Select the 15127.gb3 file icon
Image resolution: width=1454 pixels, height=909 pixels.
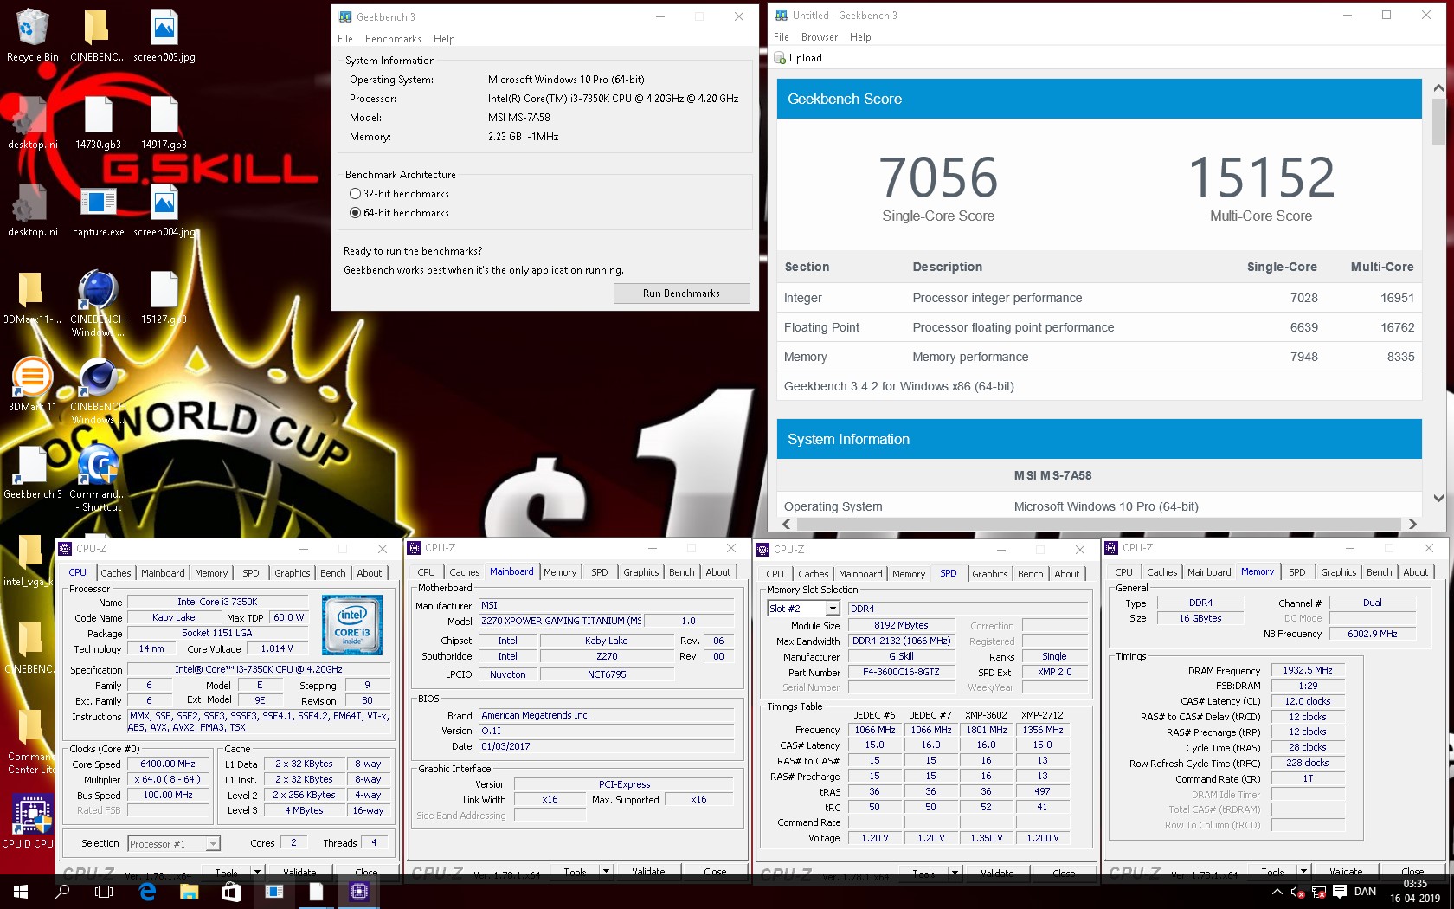[x=164, y=298]
